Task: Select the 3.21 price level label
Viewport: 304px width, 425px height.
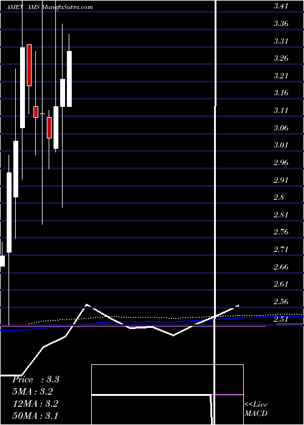Action: (281, 76)
